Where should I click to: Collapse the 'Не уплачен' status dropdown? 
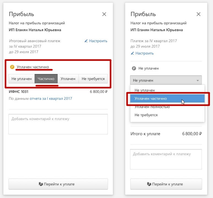[166, 80]
